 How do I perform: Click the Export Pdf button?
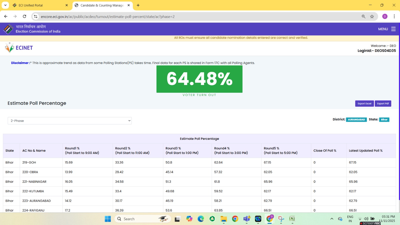click(x=383, y=103)
